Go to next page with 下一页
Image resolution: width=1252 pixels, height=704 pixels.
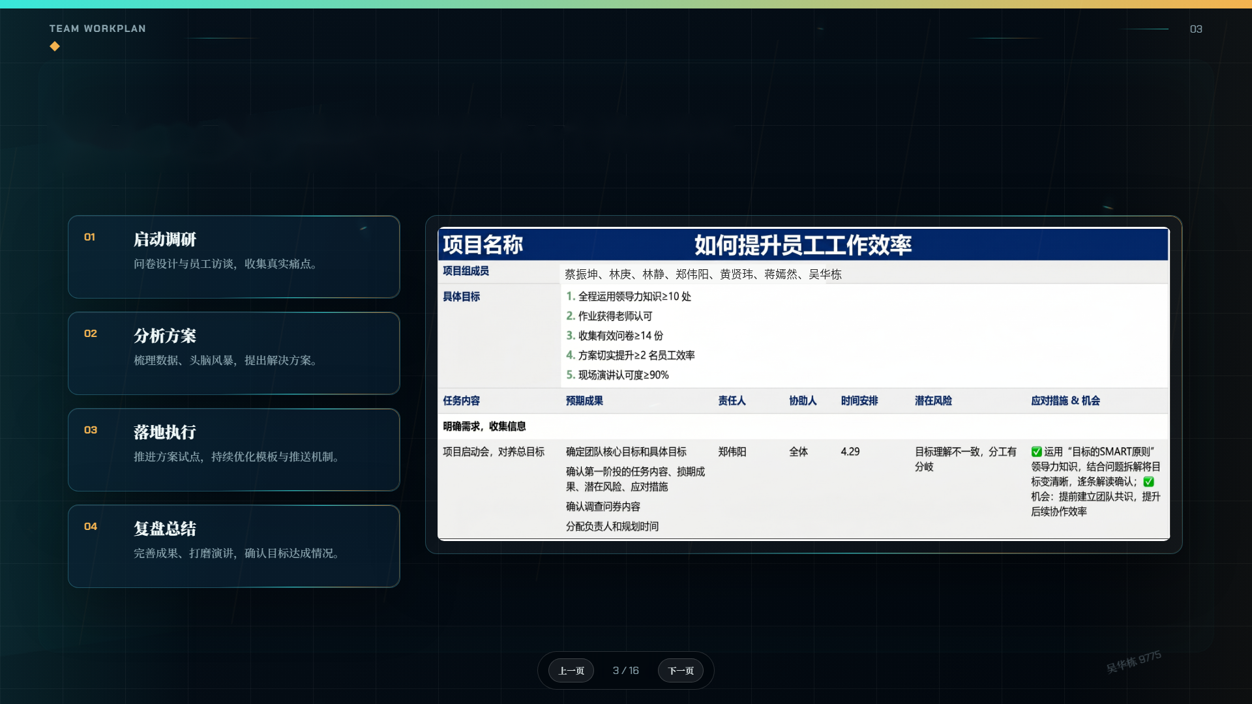[680, 670]
